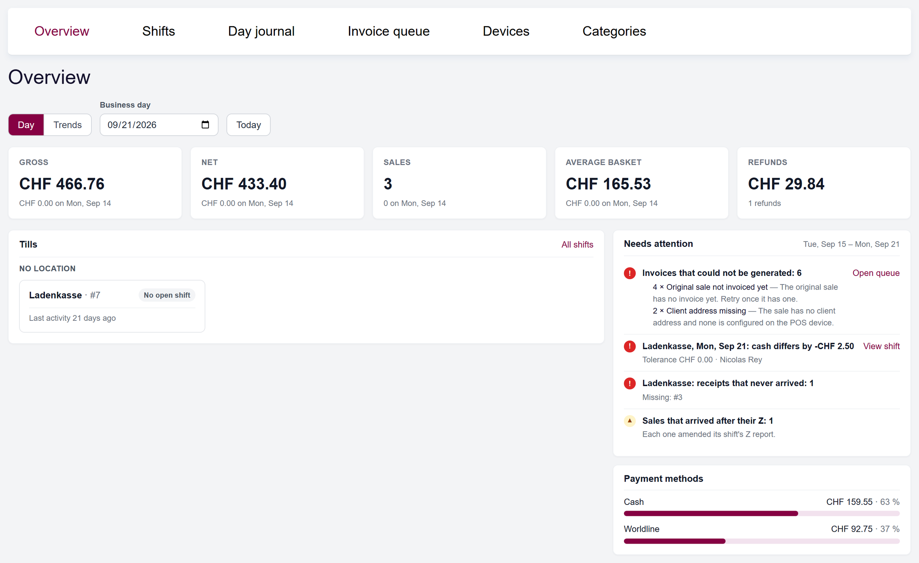This screenshot has height=563, width=919.
Task: Switch to the Categories tab
Action: (614, 31)
